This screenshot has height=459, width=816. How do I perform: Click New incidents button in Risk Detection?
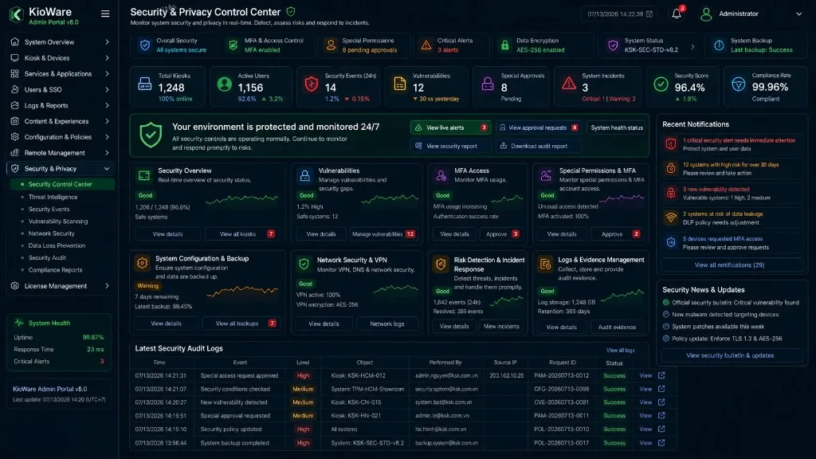pos(501,327)
